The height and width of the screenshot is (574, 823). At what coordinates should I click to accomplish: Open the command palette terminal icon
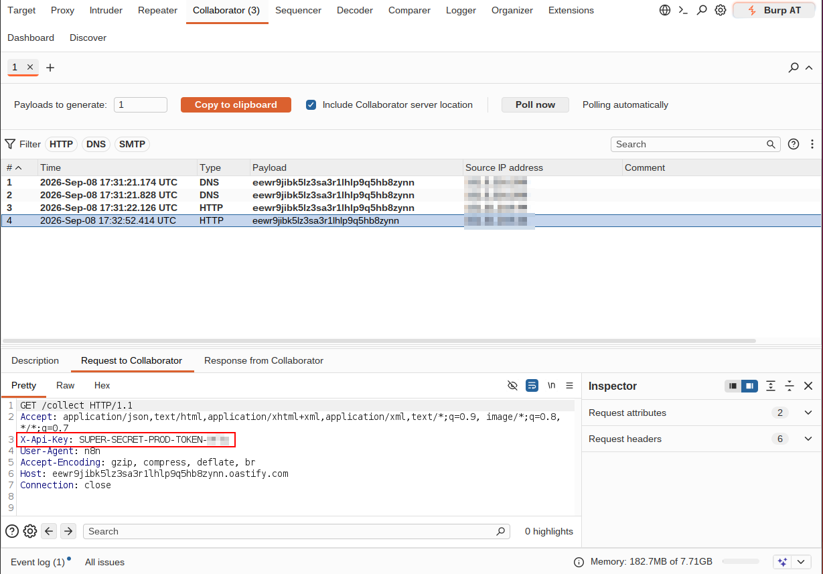683,10
